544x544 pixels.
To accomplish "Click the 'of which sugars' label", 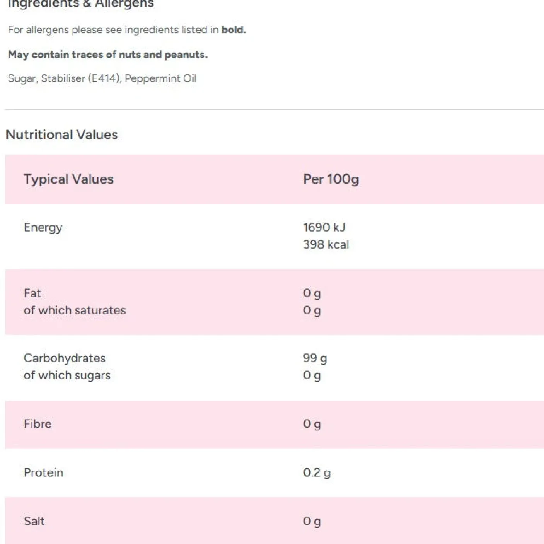I will (67, 375).
